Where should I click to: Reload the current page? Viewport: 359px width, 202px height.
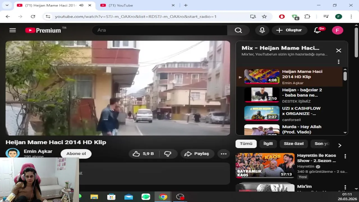[x=33, y=17]
